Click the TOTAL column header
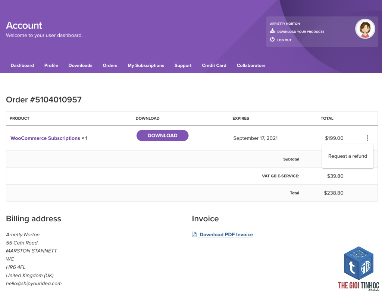Image resolution: width=382 pixels, height=292 pixels. point(327,119)
